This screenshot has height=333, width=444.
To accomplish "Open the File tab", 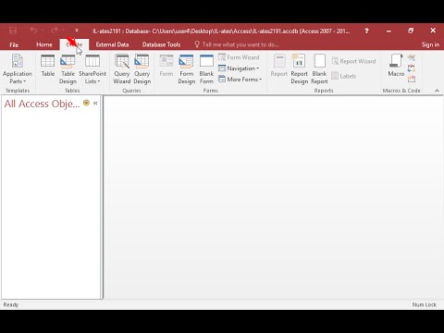I will (14, 44).
